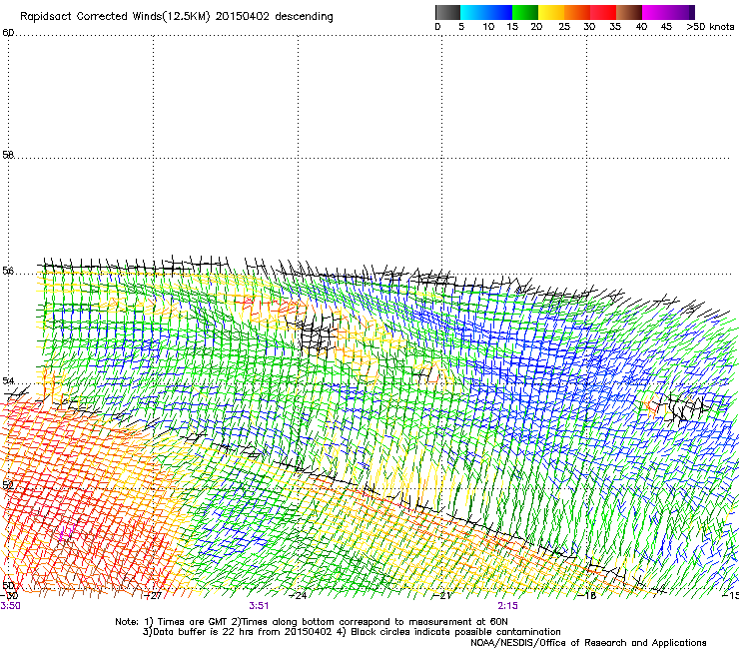The height and width of the screenshot is (649, 739).
Task: Click the latitude 52 axis label
Action: pyautogui.click(x=8, y=485)
